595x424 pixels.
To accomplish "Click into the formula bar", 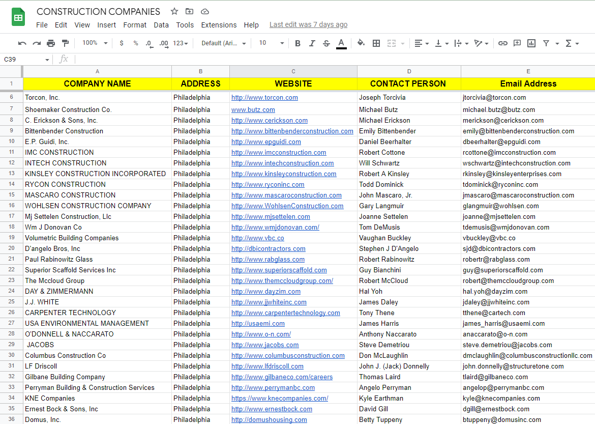I will pyautogui.click(x=334, y=60).
